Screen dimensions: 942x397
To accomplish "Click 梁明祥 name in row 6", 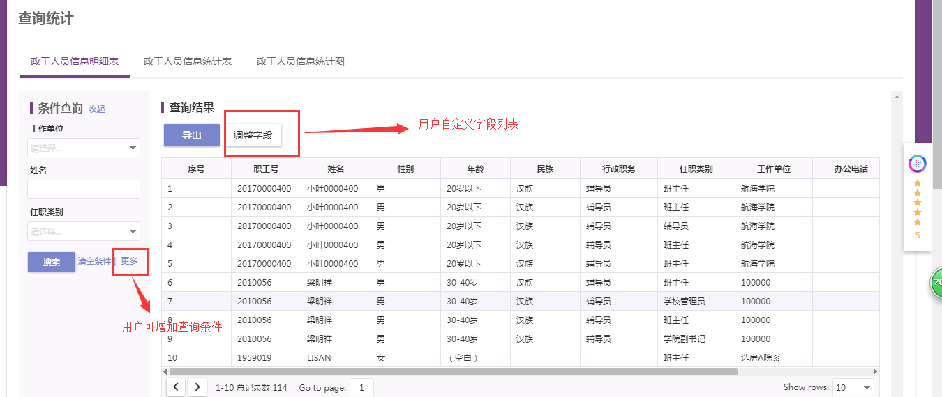I will point(319,282).
